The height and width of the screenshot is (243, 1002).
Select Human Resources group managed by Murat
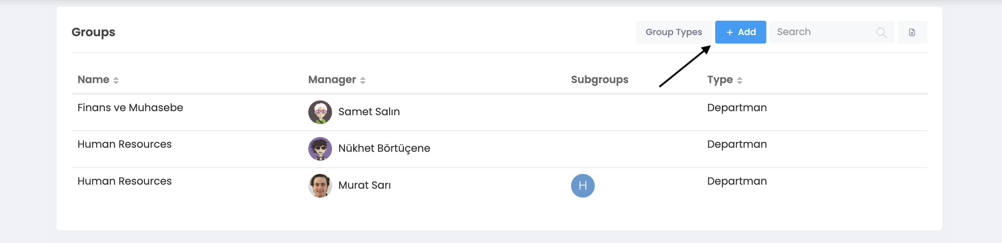[x=125, y=181]
